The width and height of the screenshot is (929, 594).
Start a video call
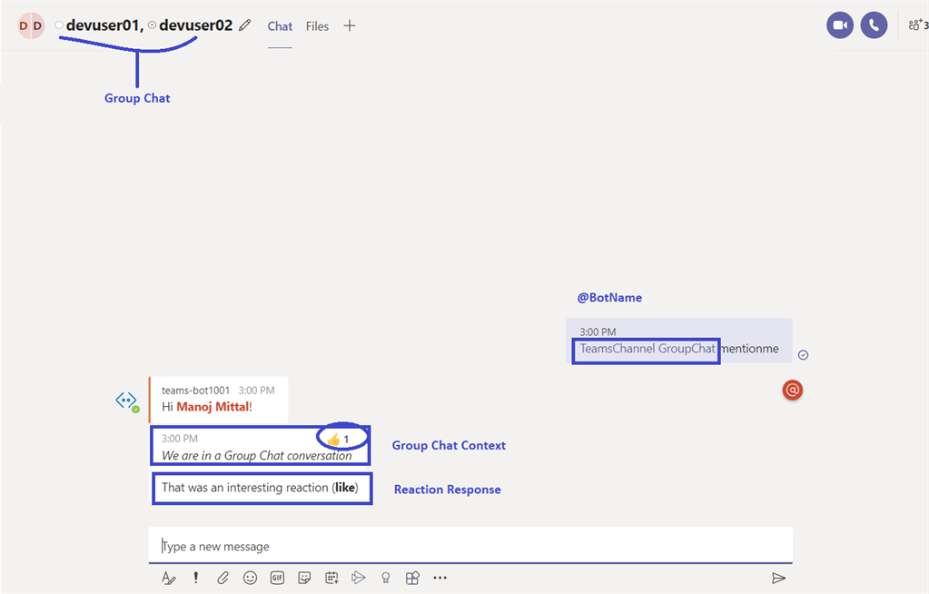point(839,25)
